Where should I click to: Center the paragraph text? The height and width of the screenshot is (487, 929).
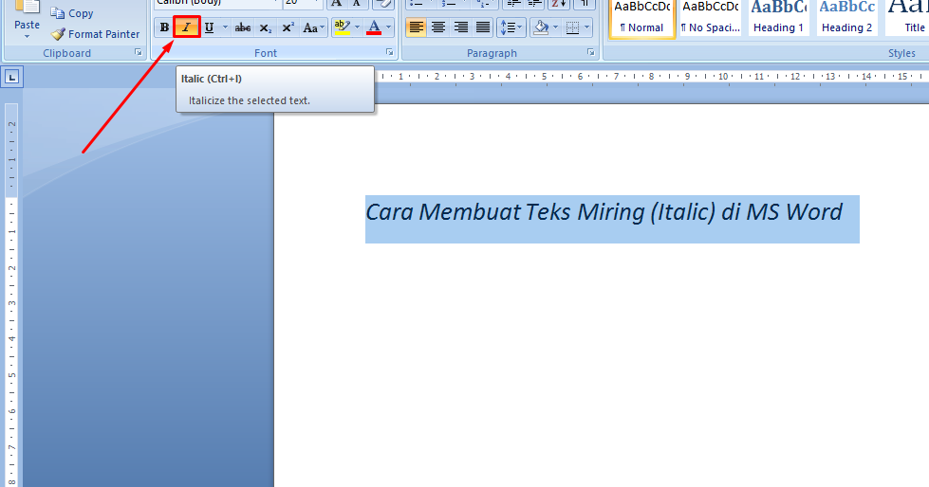pos(438,27)
